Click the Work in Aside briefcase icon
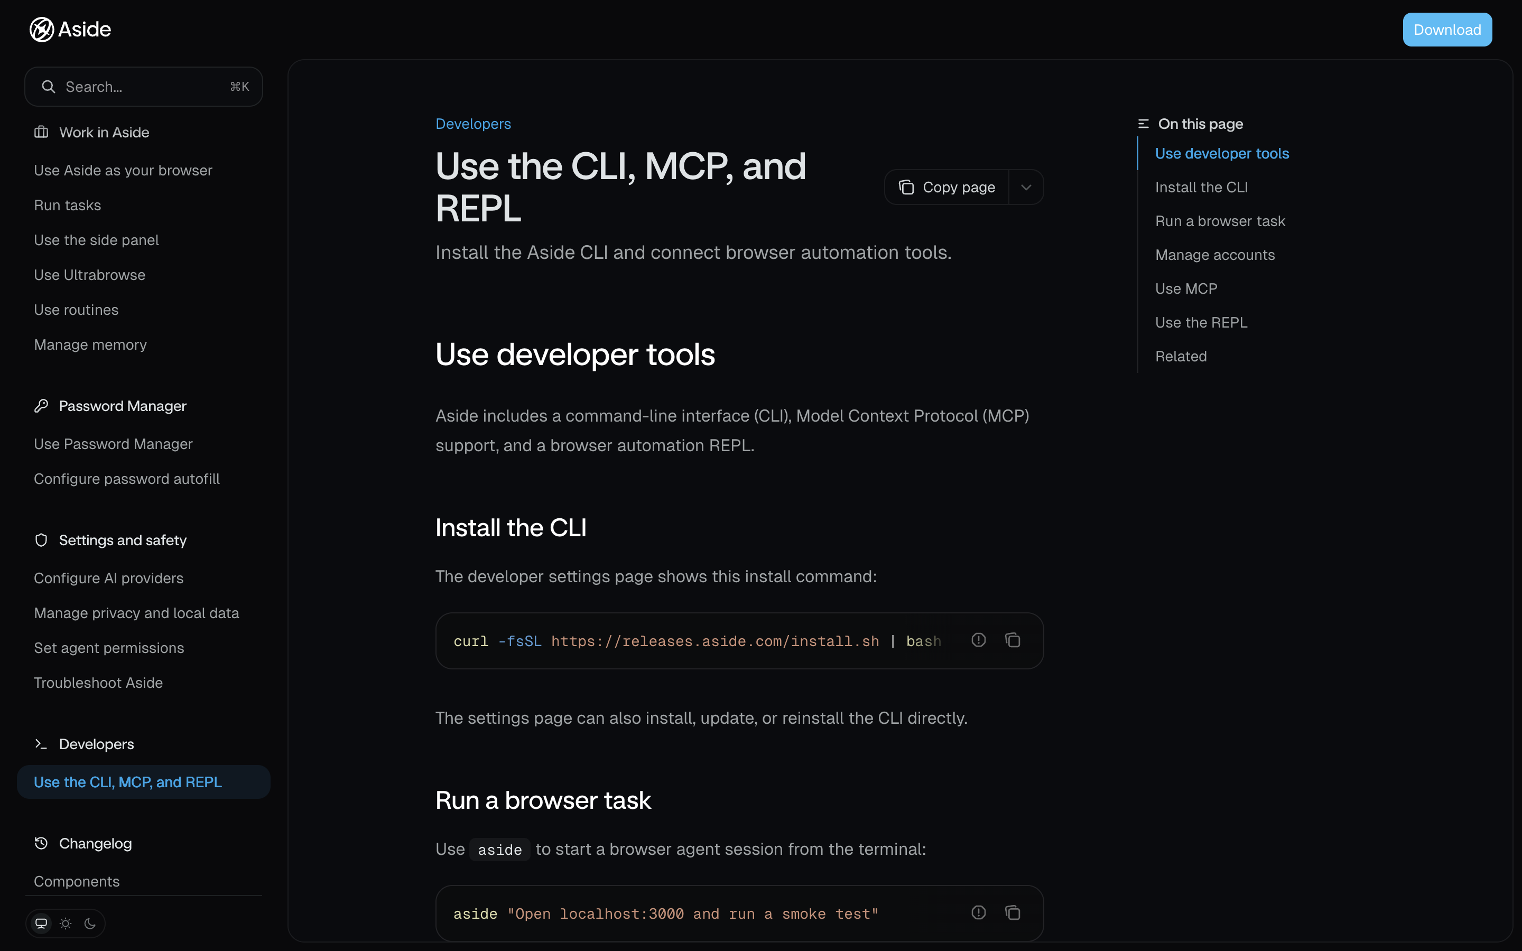This screenshot has width=1522, height=951. click(41, 132)
